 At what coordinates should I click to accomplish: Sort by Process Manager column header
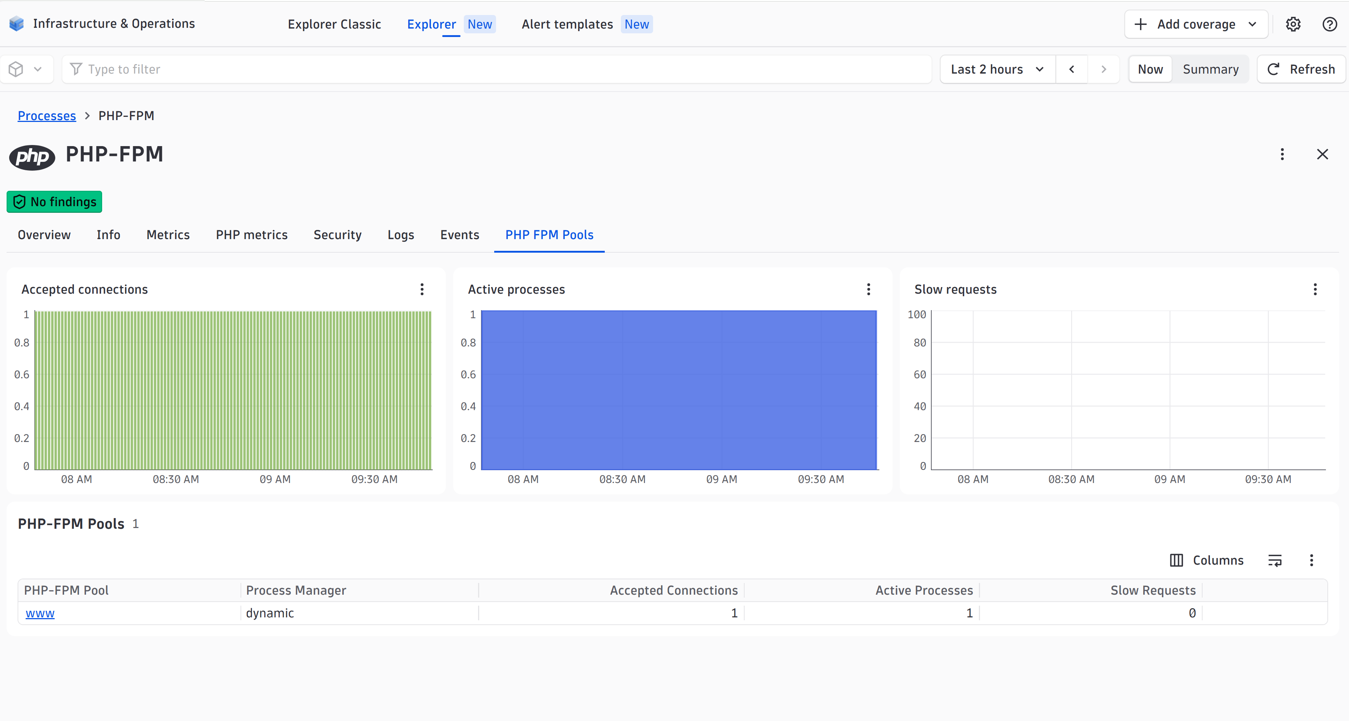pyautogui.click(x=296, y=591)
